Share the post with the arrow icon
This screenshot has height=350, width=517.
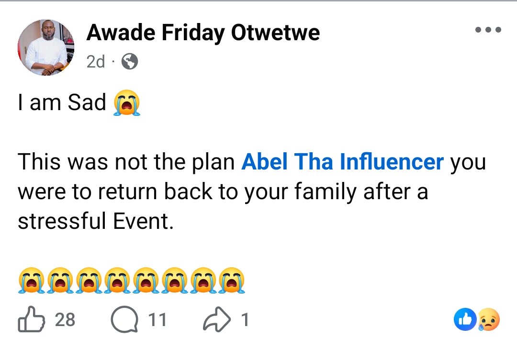click(x=216, y=320)
